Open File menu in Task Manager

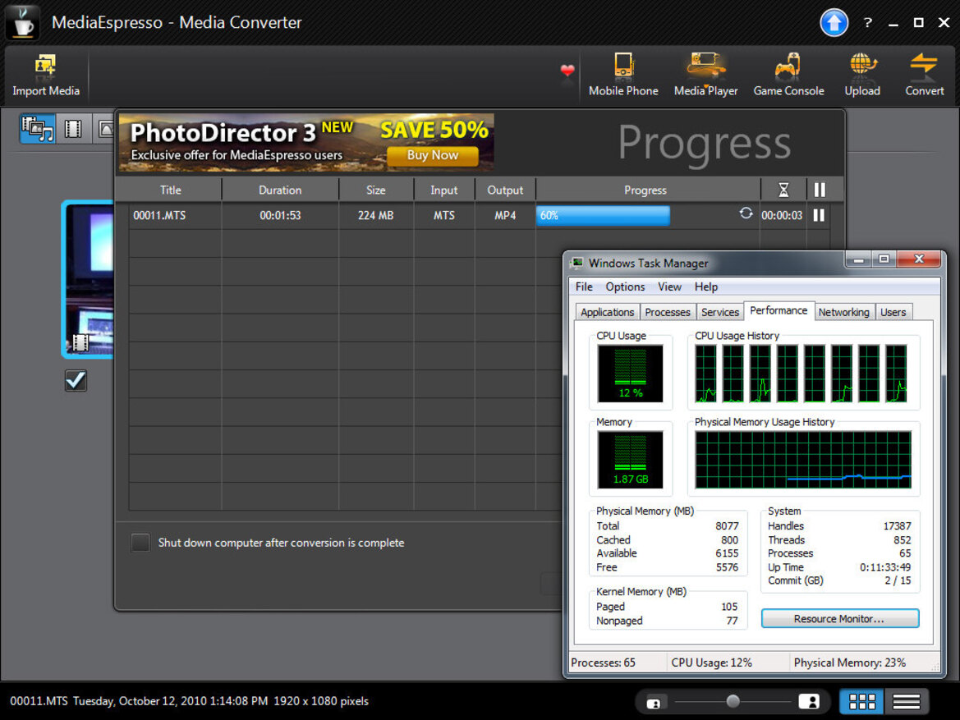pos(583,287)
